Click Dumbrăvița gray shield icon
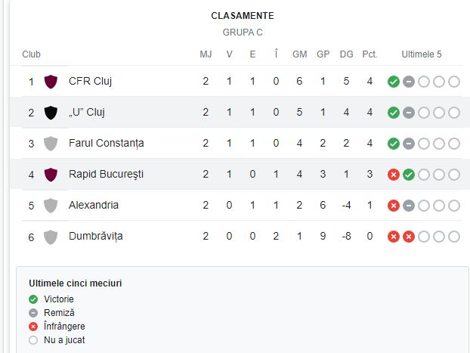Image resolution: width=470 pixels, height=353 pixels. [51, 237]
